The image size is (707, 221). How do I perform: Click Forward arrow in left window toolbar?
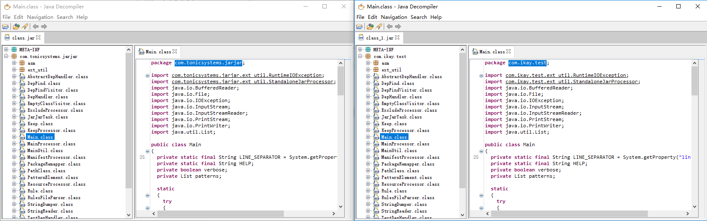pyautogui.click(x=44, y=26)
